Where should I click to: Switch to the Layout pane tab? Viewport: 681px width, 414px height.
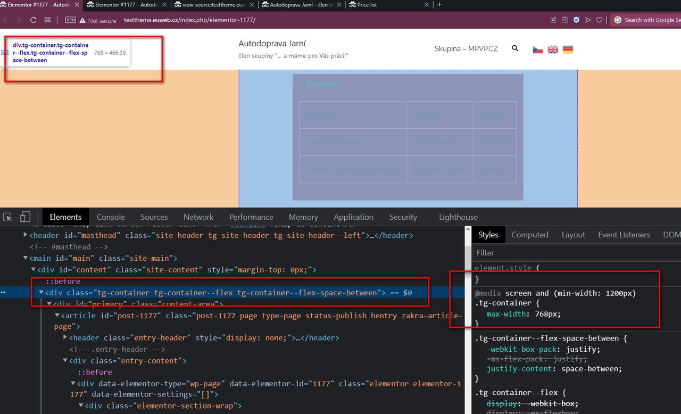(573, 235)
